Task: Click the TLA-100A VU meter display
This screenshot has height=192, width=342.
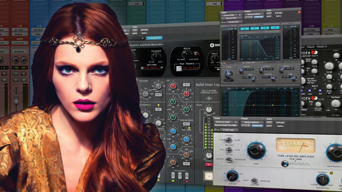Action: [295, 146]
